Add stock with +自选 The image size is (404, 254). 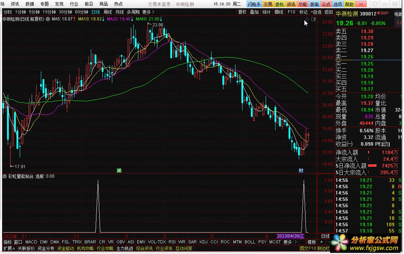pyautogui.click(x=316, y=12)
